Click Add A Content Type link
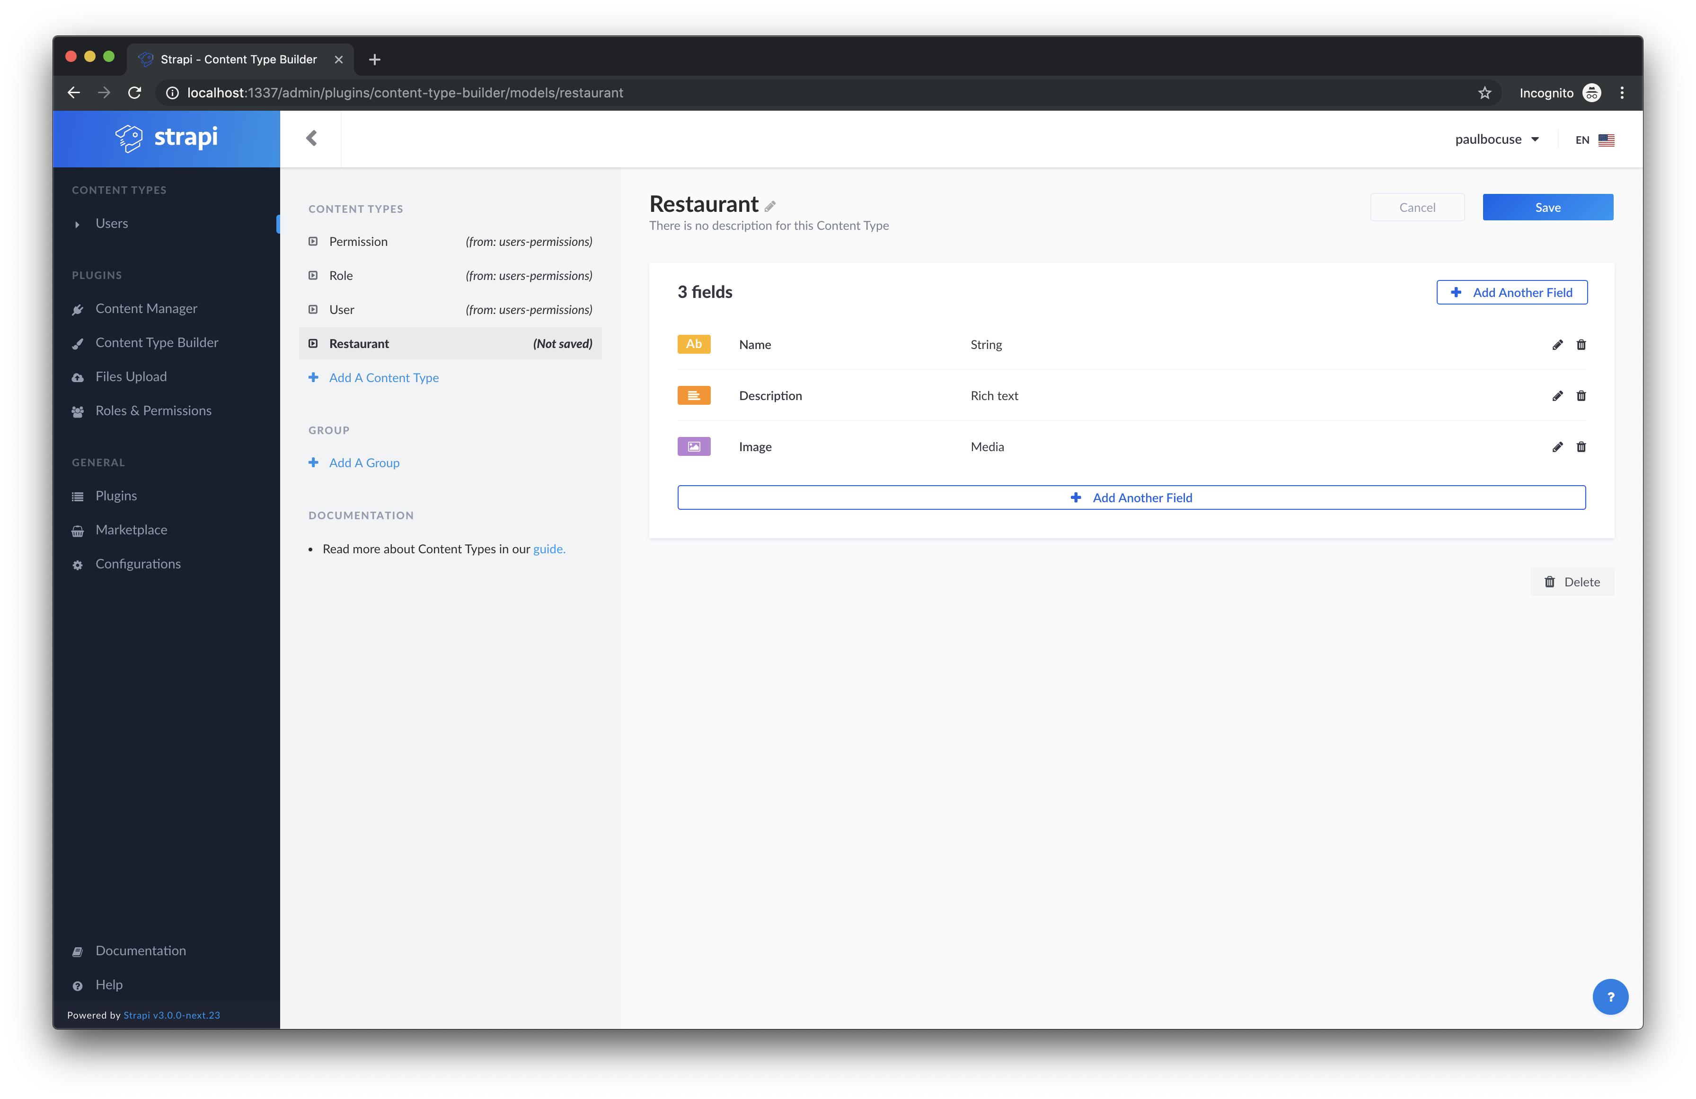This screenshot has width=1696, height=1099. [x=383, y=377]
